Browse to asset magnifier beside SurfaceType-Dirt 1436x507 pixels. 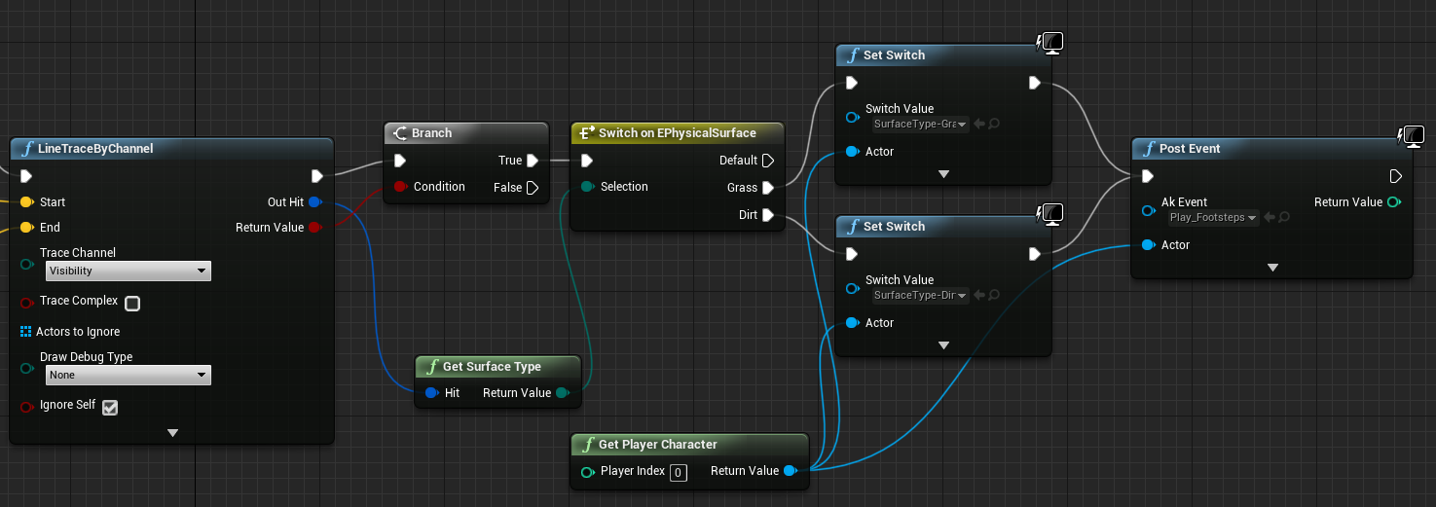[x=995, y=295]
